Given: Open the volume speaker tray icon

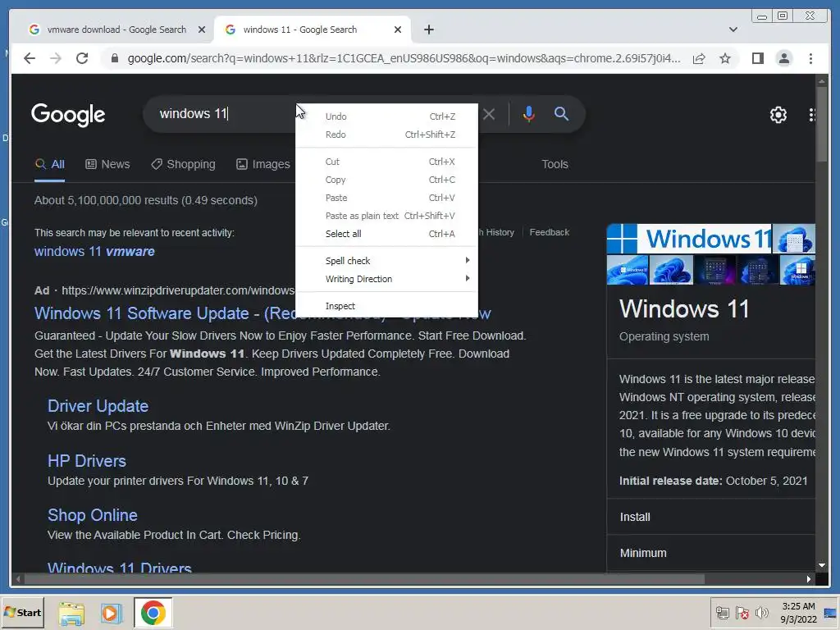Looking at the screenshot, I should (x=761, y=613).
